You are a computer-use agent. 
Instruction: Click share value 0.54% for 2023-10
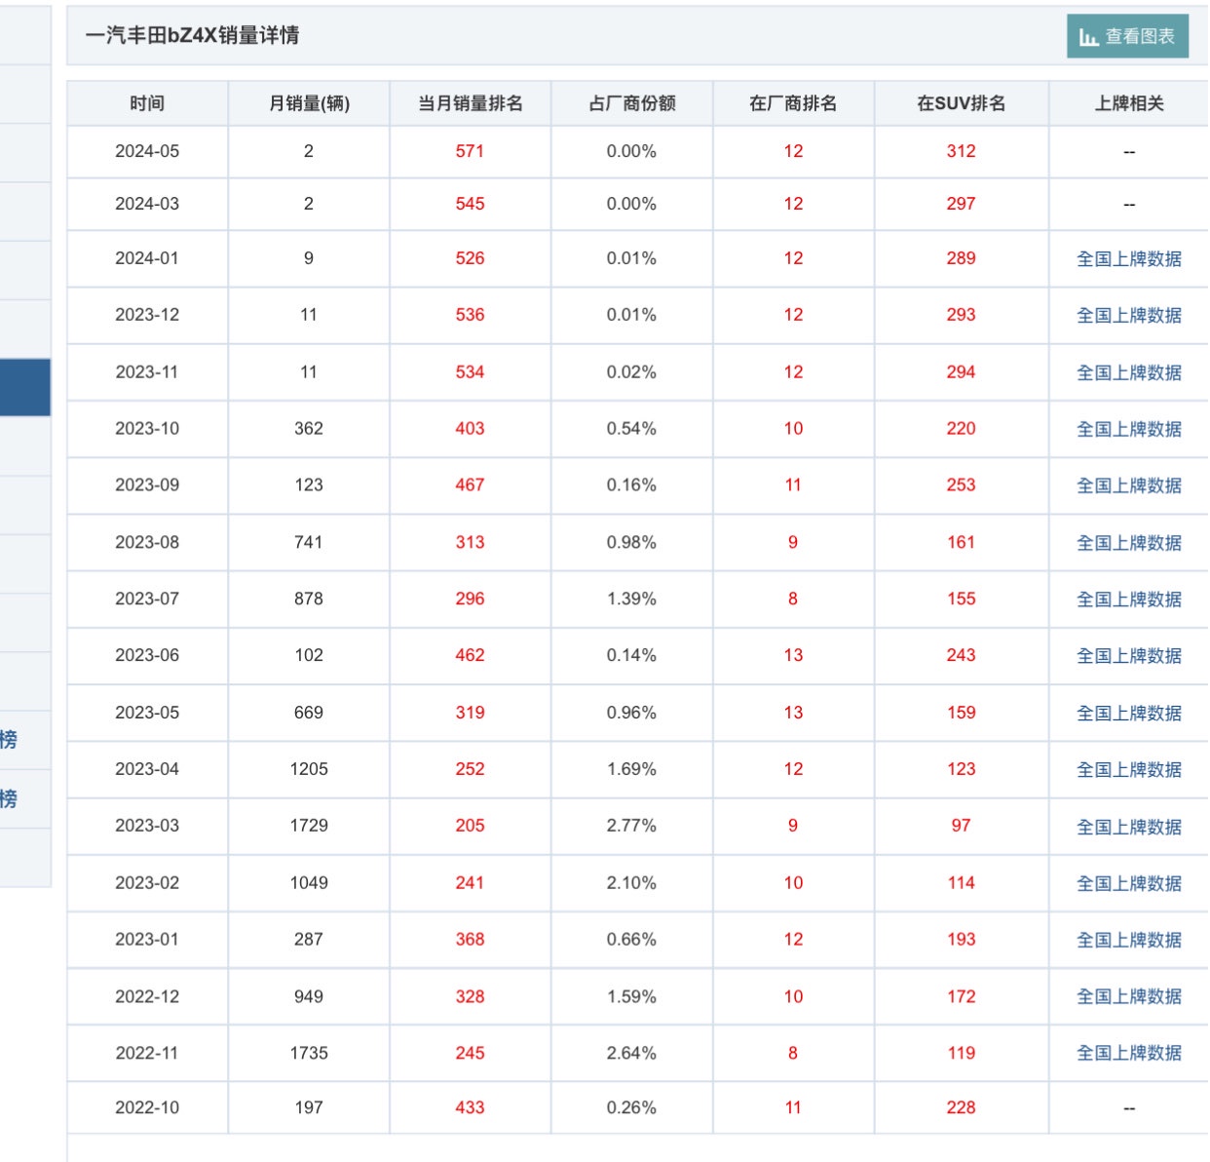[631, 428]
